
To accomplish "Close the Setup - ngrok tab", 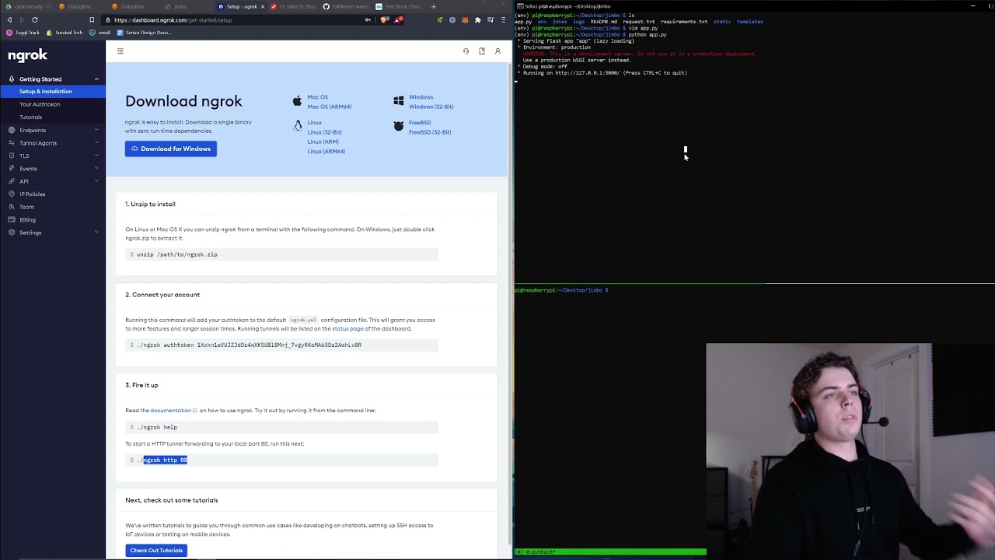I will 263,6.
